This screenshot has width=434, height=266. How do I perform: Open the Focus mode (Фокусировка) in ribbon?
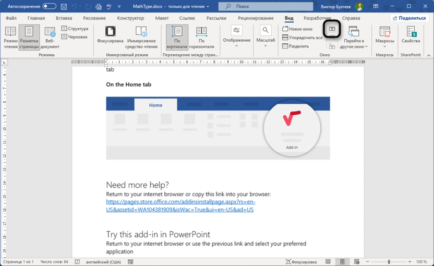[x=110, y=35]
